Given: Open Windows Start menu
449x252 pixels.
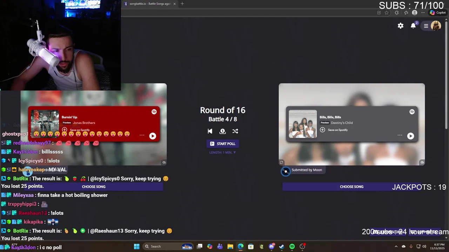Looking at the screenshot, I should coord(136,246).
